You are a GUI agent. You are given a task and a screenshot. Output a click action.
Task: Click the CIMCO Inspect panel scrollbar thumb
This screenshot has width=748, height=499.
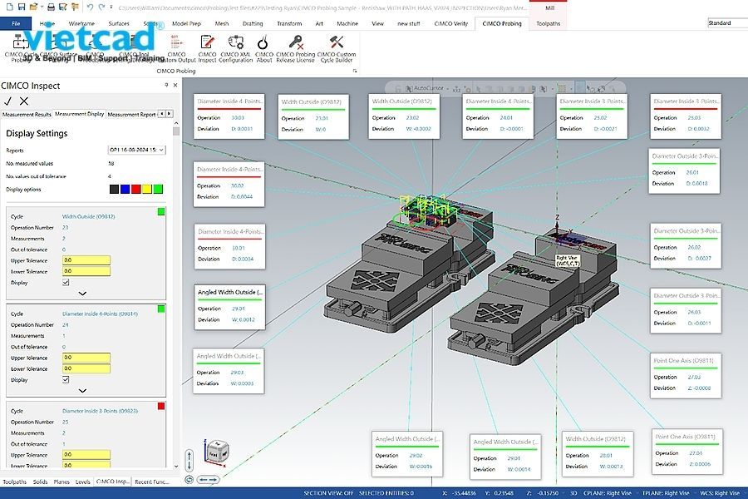pyautogui.click(x=176, y=131)
